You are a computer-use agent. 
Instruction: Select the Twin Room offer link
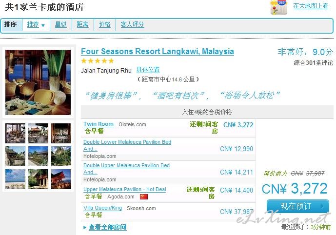pos(99,124)
